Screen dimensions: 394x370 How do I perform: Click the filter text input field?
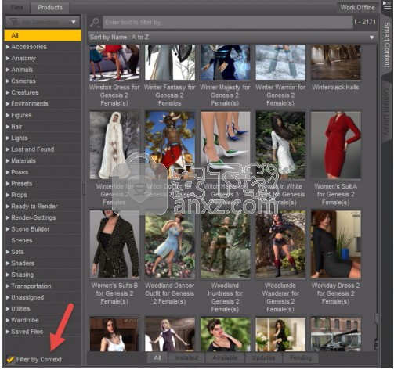228,23
